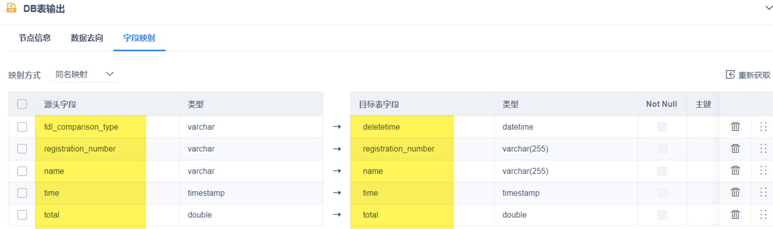The height and width of the screenshot is (229, 773).
Task: Click the DB表输出 node icon
Action: (11, 8)
